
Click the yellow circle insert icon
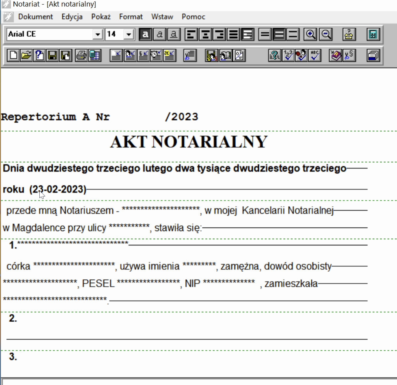coord(169,55)
